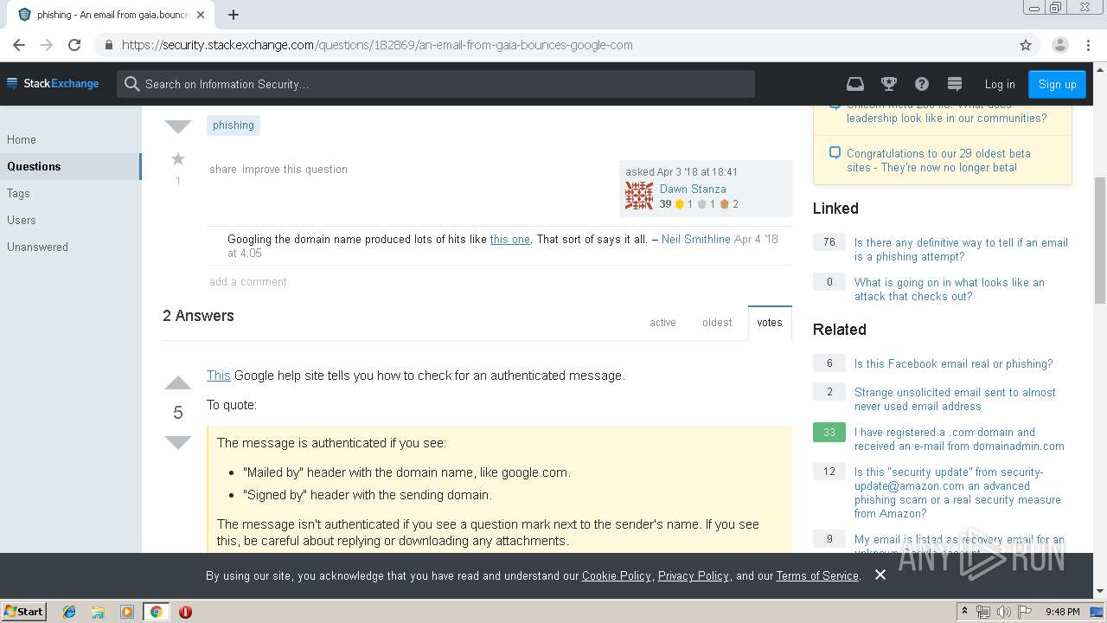Open the Terms of Service link
The height and width of the screenshot is (623, 1107).
(x=817, y=575)
